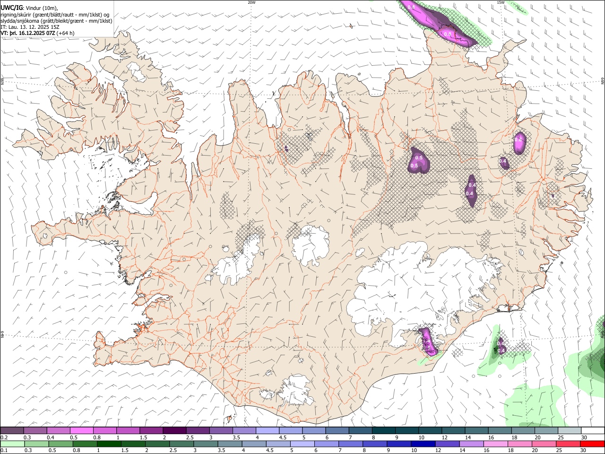Click the 'IT: Lau. 13. 12. 2025 15Z' line
This screenshot has height=454, width=605.
[x=30, y=27]
